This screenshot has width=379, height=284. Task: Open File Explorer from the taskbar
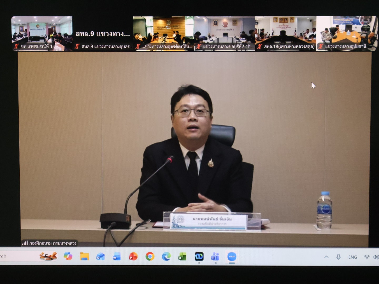tap(84, 256)
